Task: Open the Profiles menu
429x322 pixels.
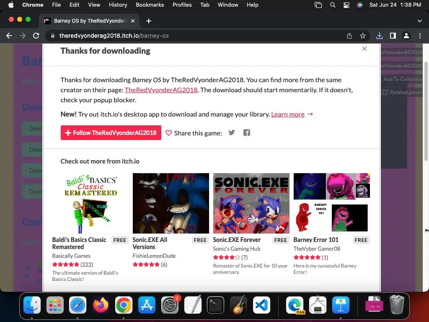Action: coord(182,5)
